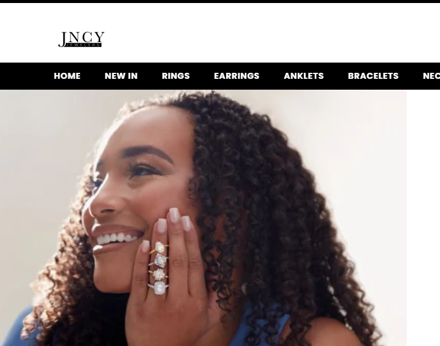Click the gold oval ring on the finger
Viewport: 440px width, 346px height.
(x=159, y=248)
